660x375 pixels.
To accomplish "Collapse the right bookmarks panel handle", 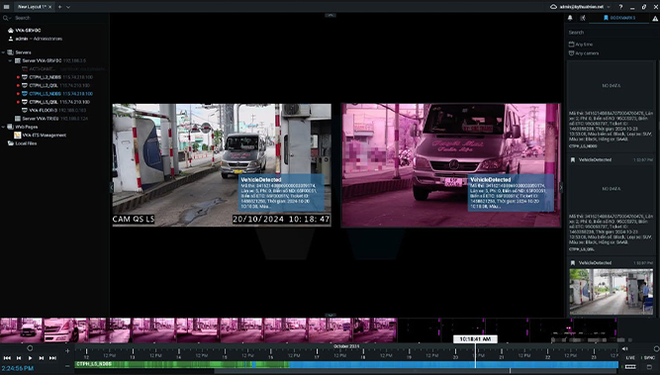I will click(561, 187).
